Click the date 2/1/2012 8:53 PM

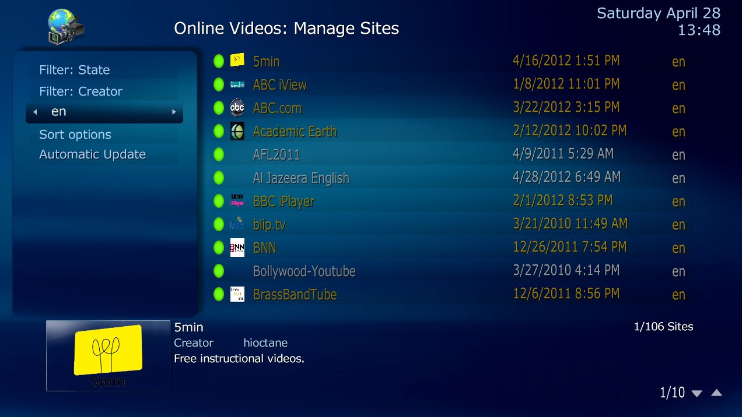point(562,200)
